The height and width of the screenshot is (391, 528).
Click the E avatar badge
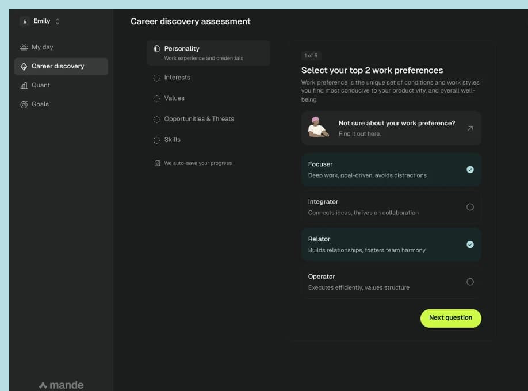point(25,21)
